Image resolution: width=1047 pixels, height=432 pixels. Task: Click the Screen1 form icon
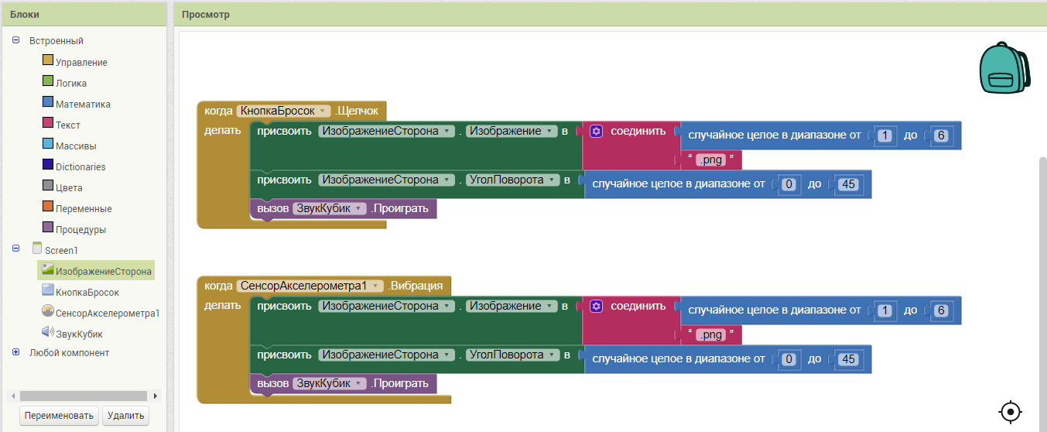(x=37, y=249)
